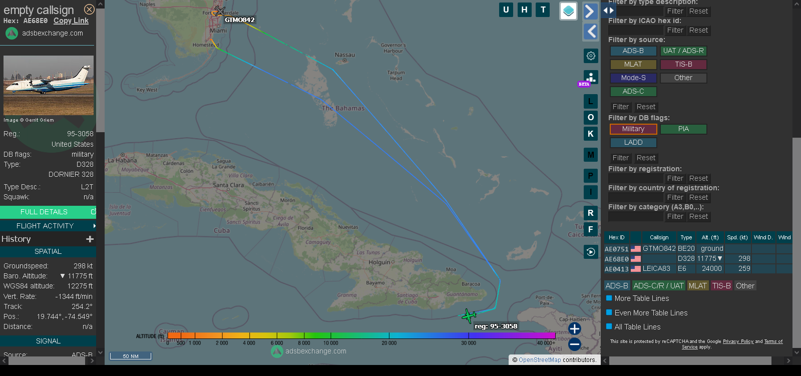
Task: Toggle the ADS-C source filter
Action: coord(633,92)
